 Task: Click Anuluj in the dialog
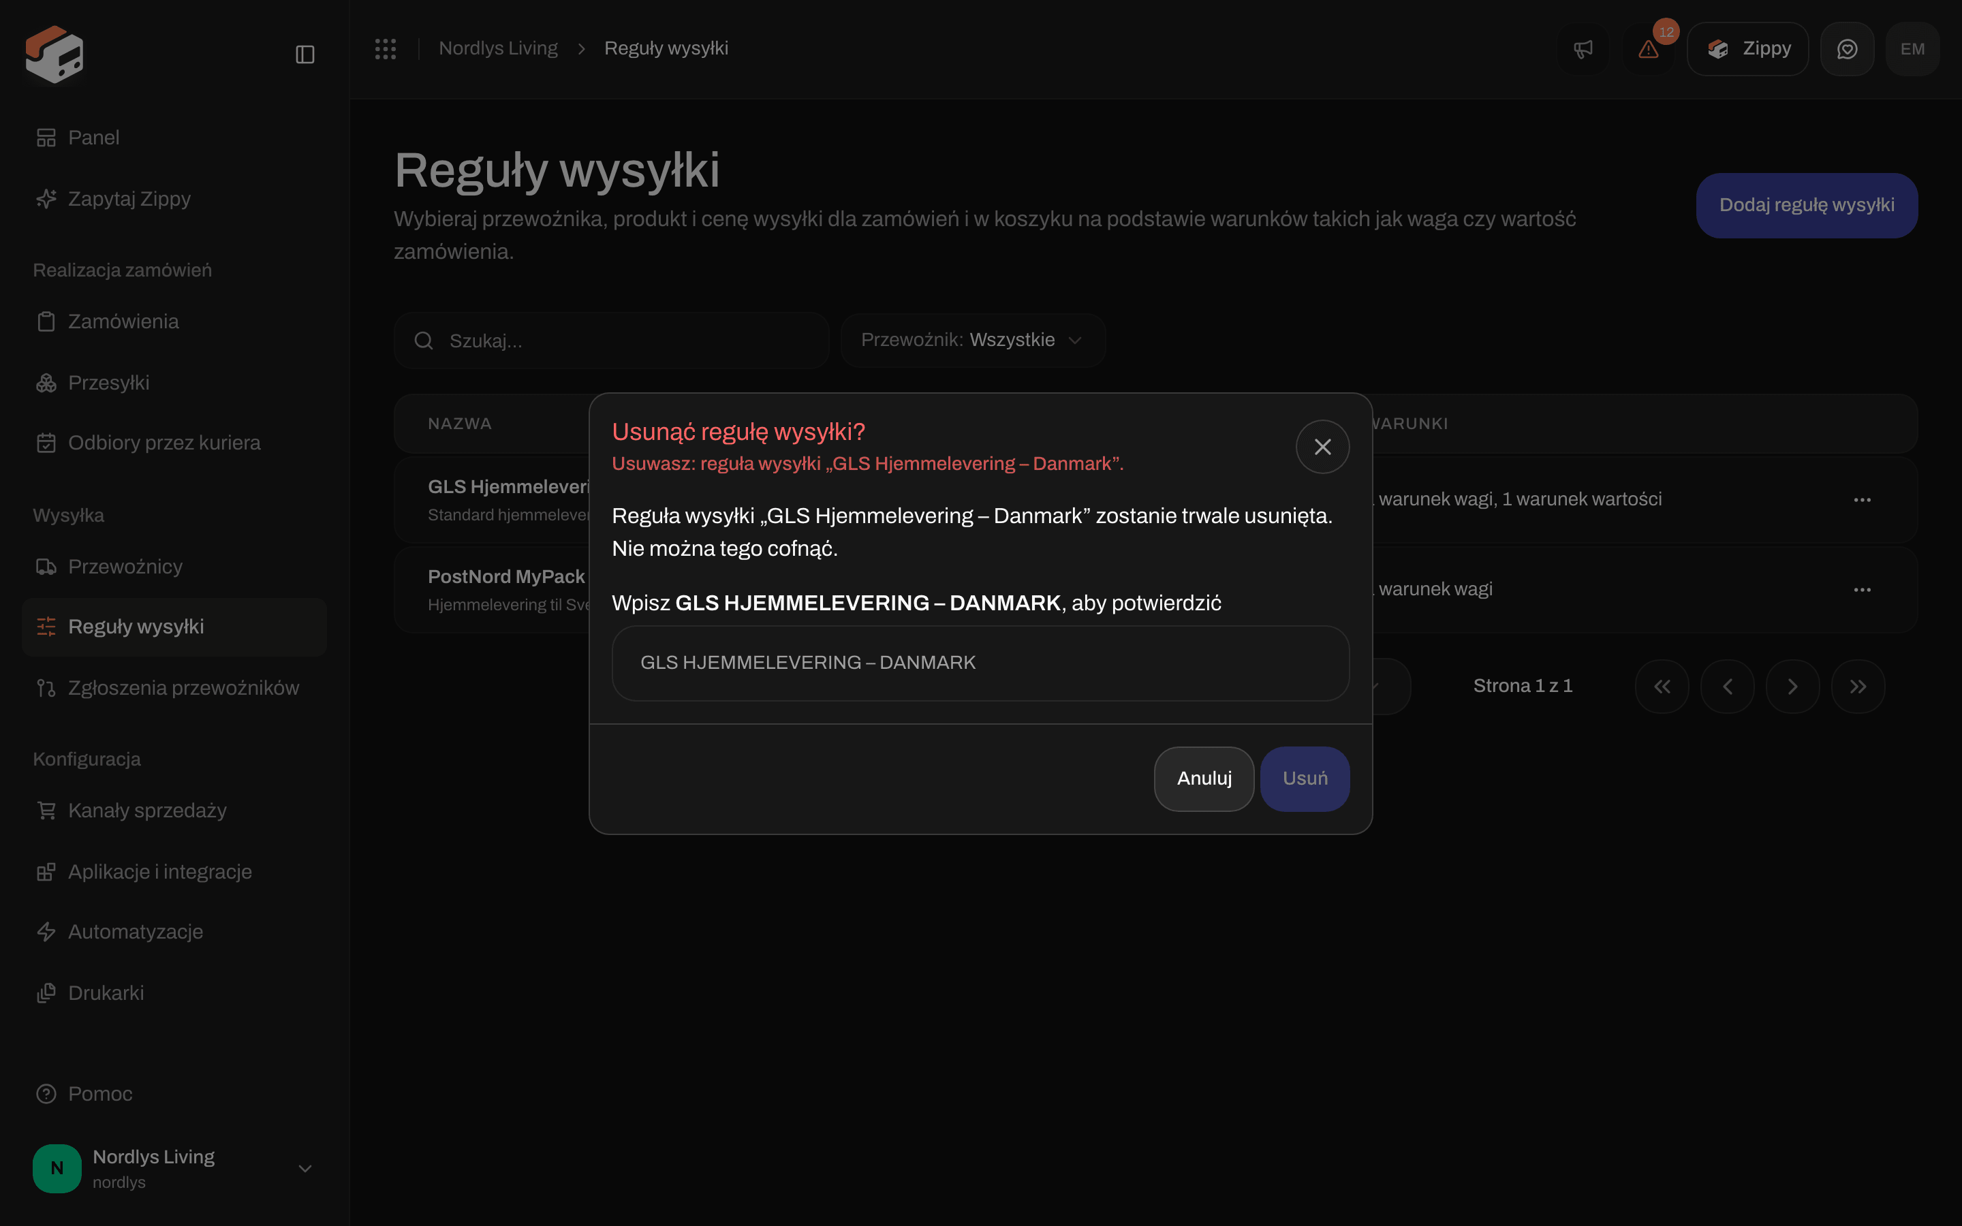[1204, 779]
